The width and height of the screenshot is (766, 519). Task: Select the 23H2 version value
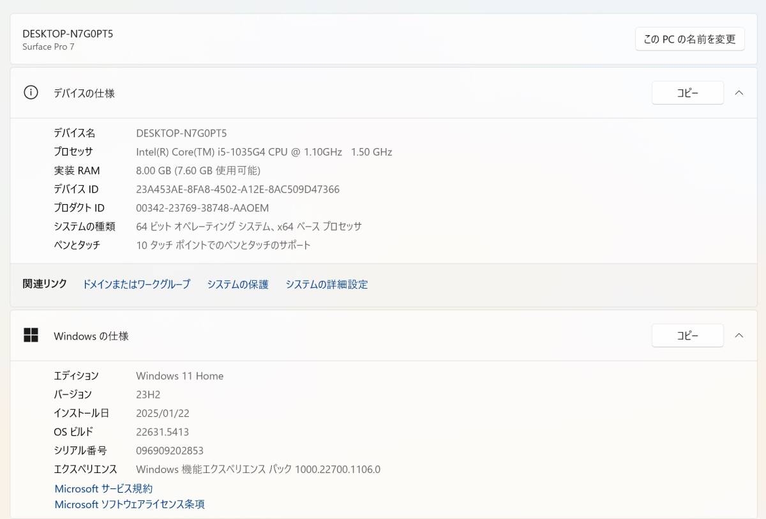coord(148,395)
